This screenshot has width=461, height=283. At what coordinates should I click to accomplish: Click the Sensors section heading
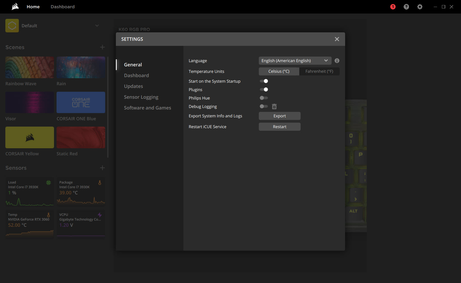(x=16, y=168)
